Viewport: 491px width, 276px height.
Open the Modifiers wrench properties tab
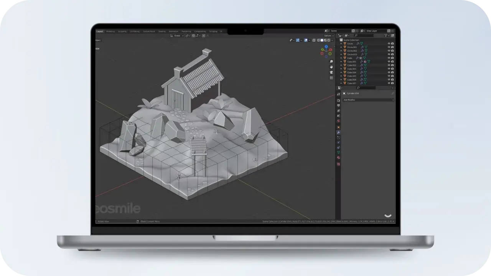pos(338,132)
